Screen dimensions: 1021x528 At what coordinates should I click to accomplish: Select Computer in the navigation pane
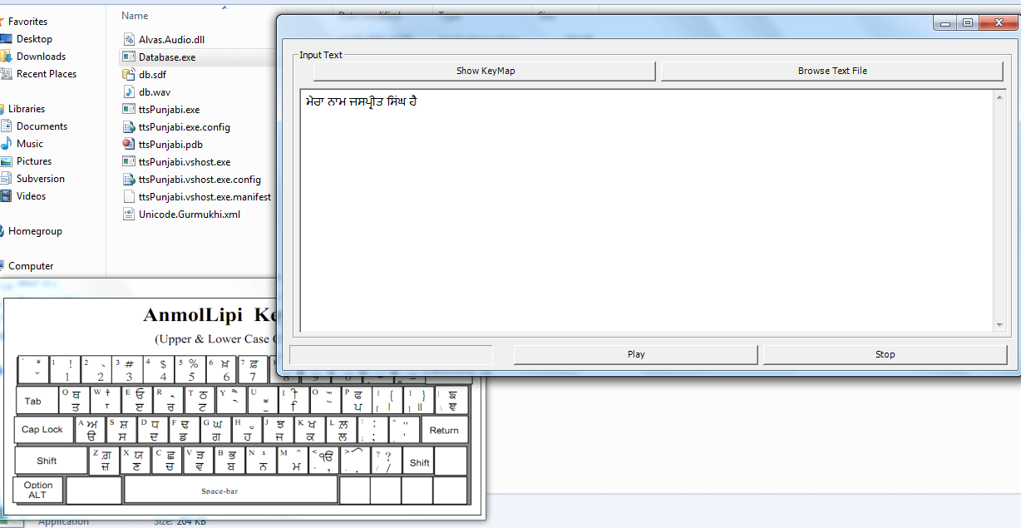click(x=31, y=266)
